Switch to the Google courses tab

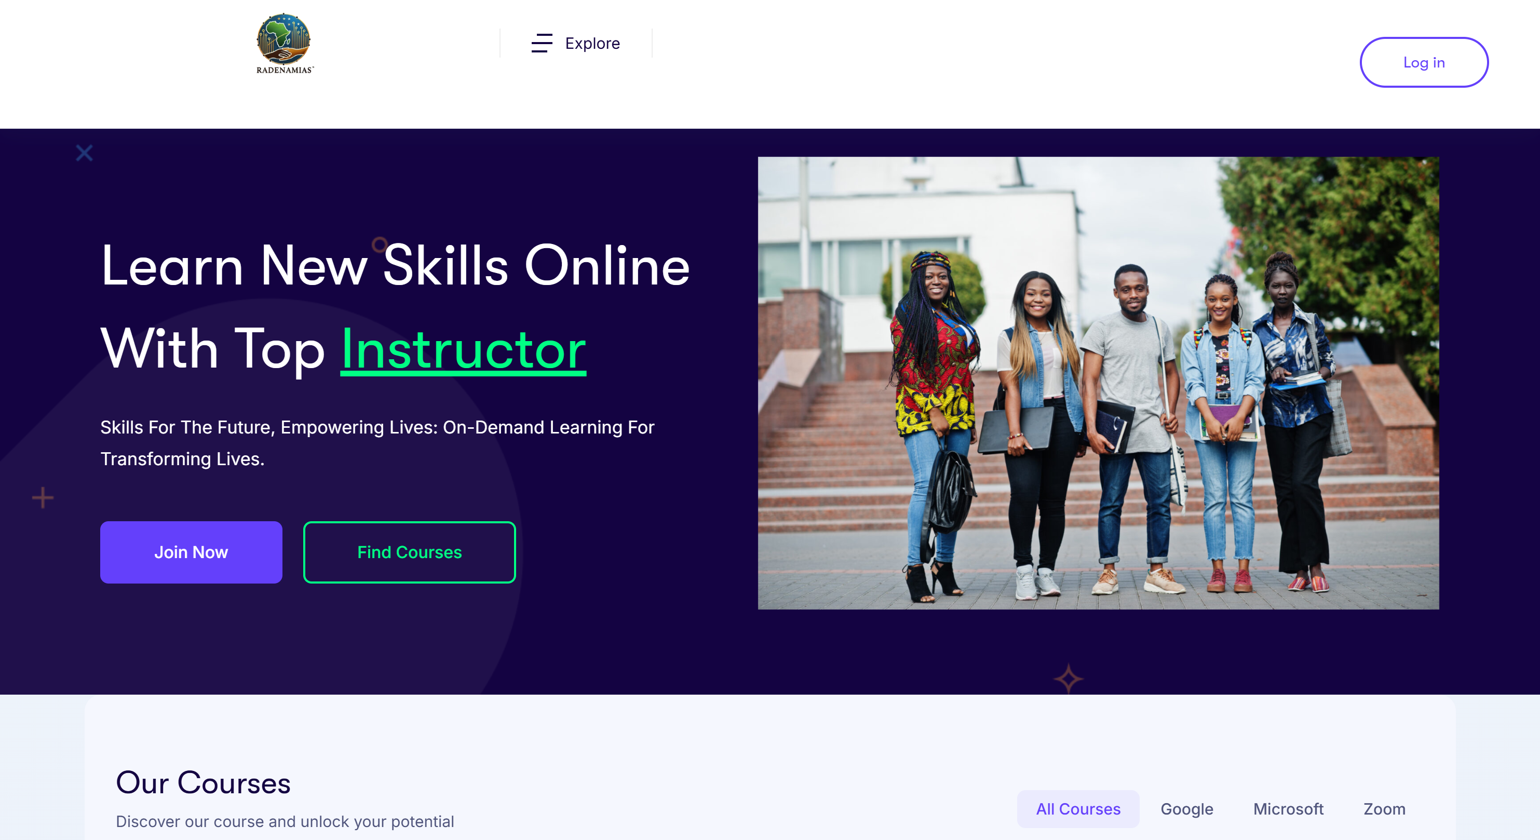click(1186, 808)
